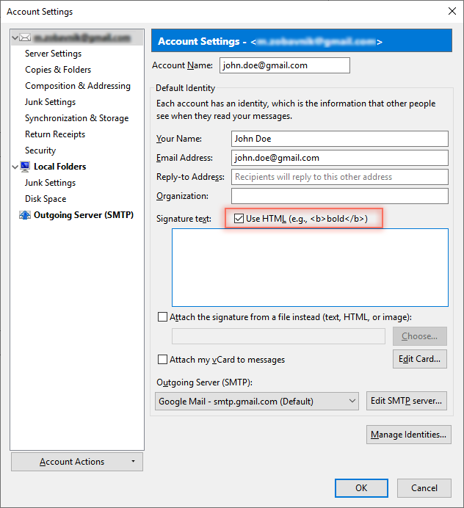The width and height of the screenshot is (464, 508).
Task: Open Manage Identities dialog
Action: (x=409, y=435)
